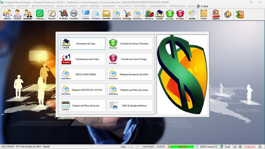Viewport: 265px width, 149px height.
Task: Open the PRODUTOS/ESTOQUE menu
Action: (43, 6)
